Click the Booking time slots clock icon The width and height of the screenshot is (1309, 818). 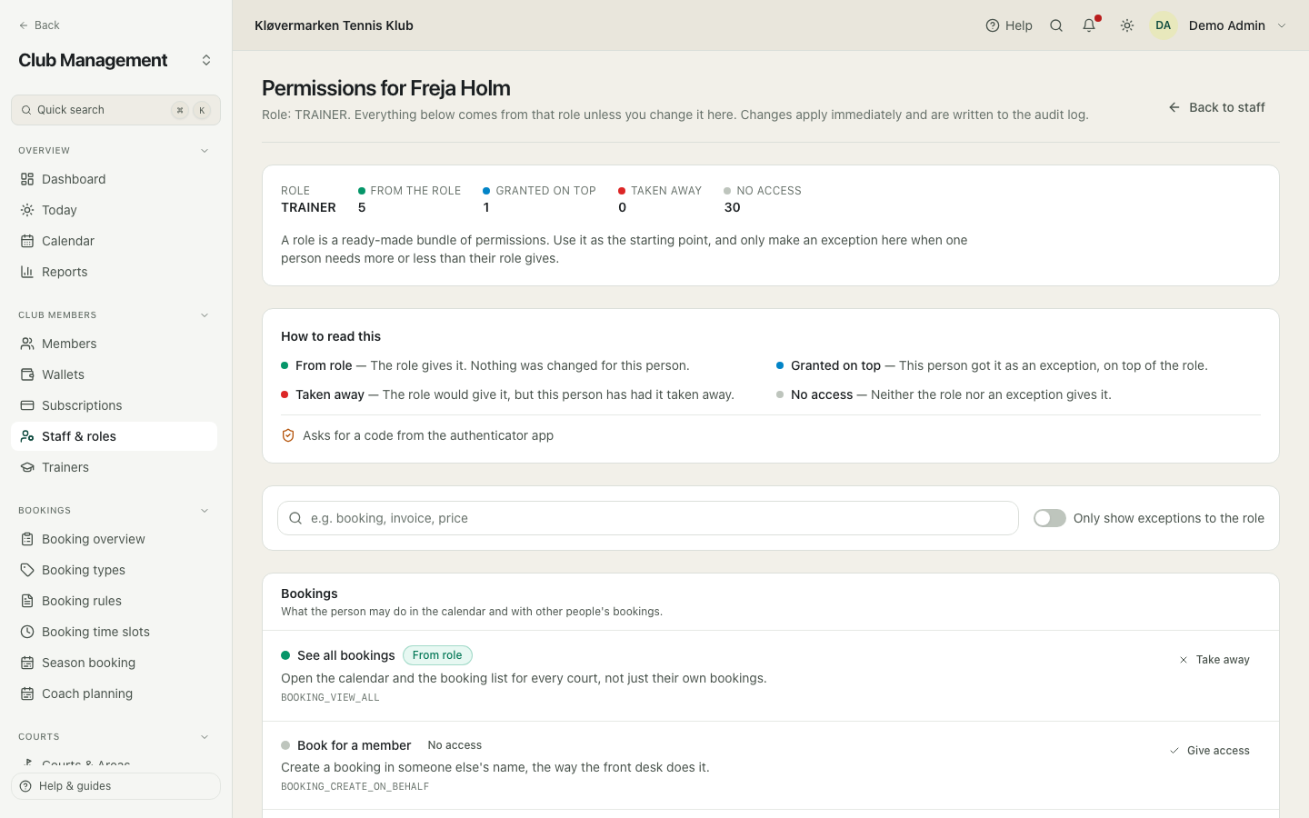click(x=27, y=632)
